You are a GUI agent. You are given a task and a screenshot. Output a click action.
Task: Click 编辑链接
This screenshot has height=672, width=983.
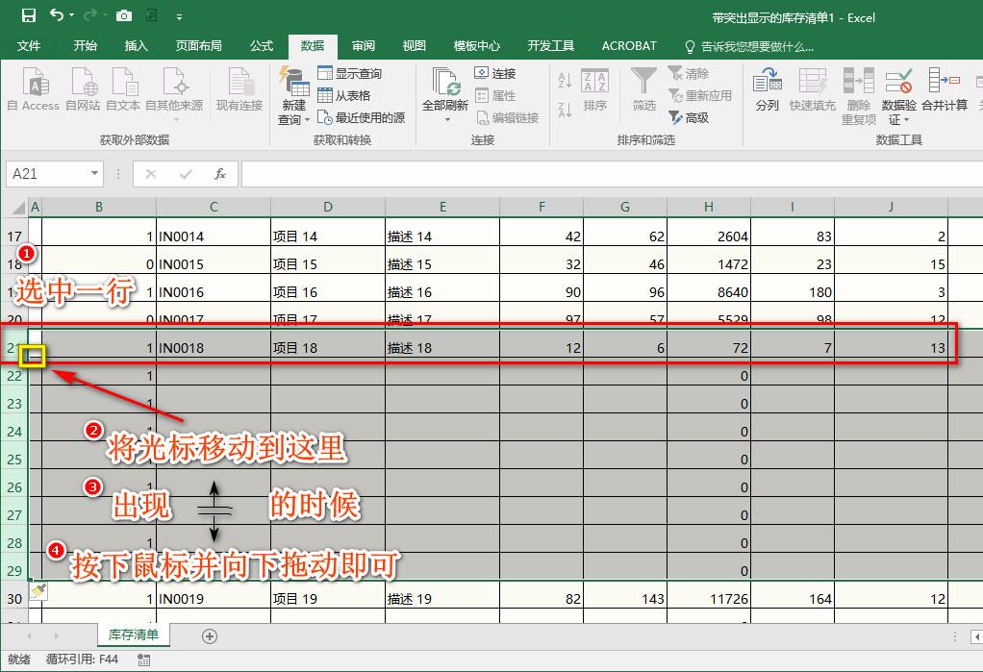507,117
